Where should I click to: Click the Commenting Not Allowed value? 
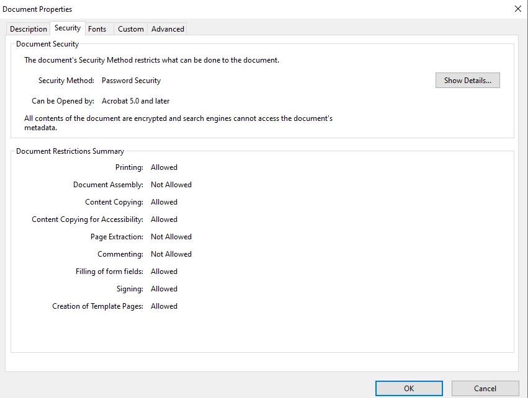click(x=171, y=254)
